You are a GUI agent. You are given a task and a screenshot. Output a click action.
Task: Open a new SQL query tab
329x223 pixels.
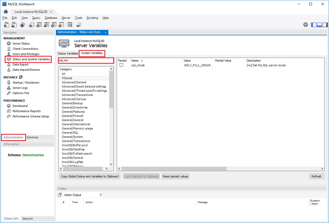point(6,24)
